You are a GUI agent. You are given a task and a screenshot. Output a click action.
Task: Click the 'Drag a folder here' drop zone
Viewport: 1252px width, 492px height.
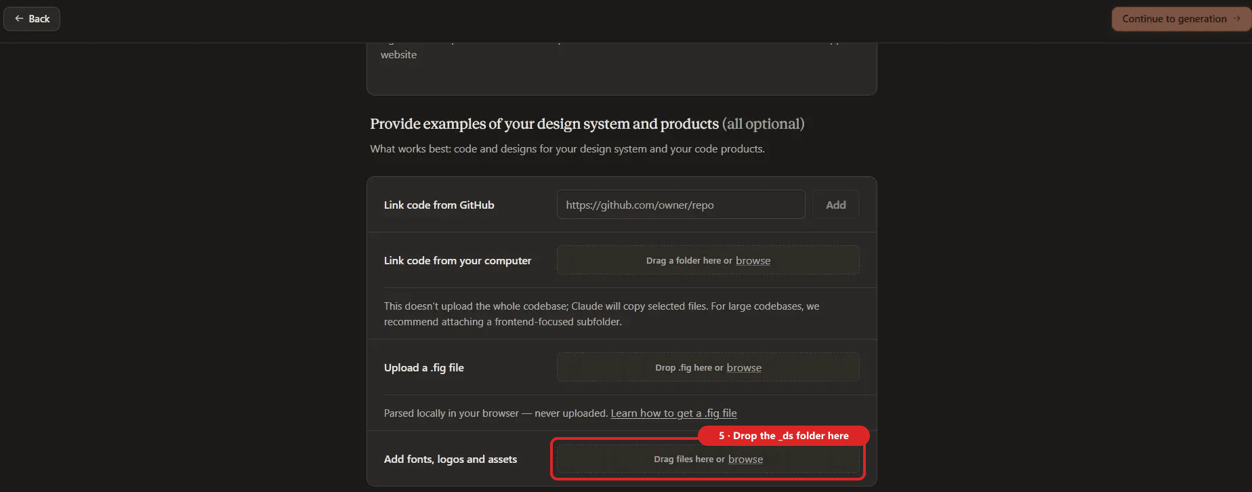point(708,260)
